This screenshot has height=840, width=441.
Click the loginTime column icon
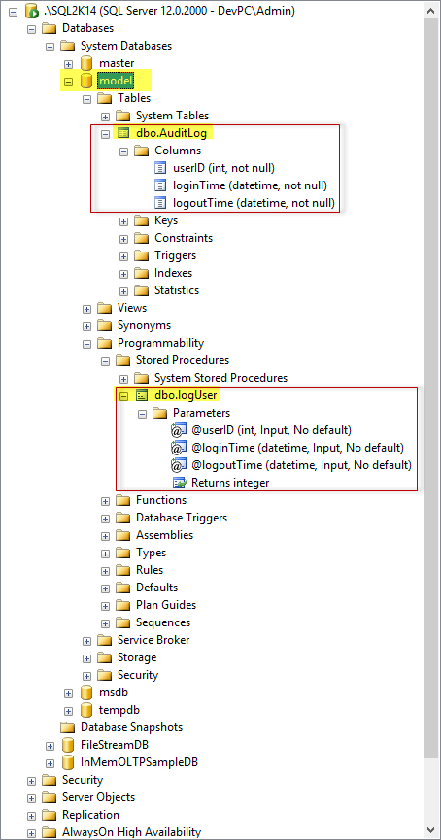coord(160,185)
